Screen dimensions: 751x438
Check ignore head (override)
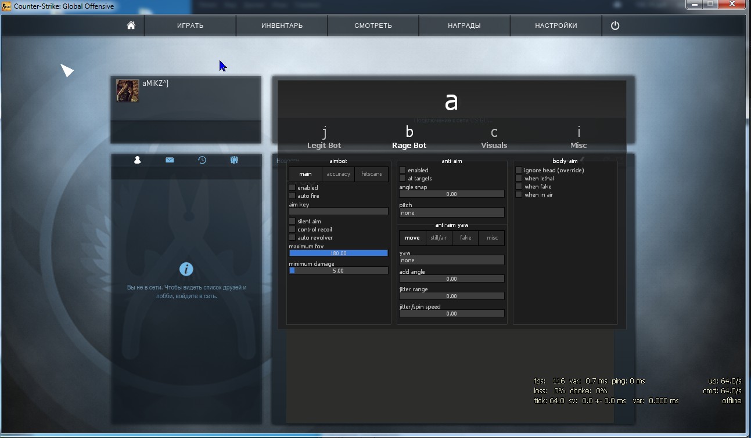[x=519, y=171]
